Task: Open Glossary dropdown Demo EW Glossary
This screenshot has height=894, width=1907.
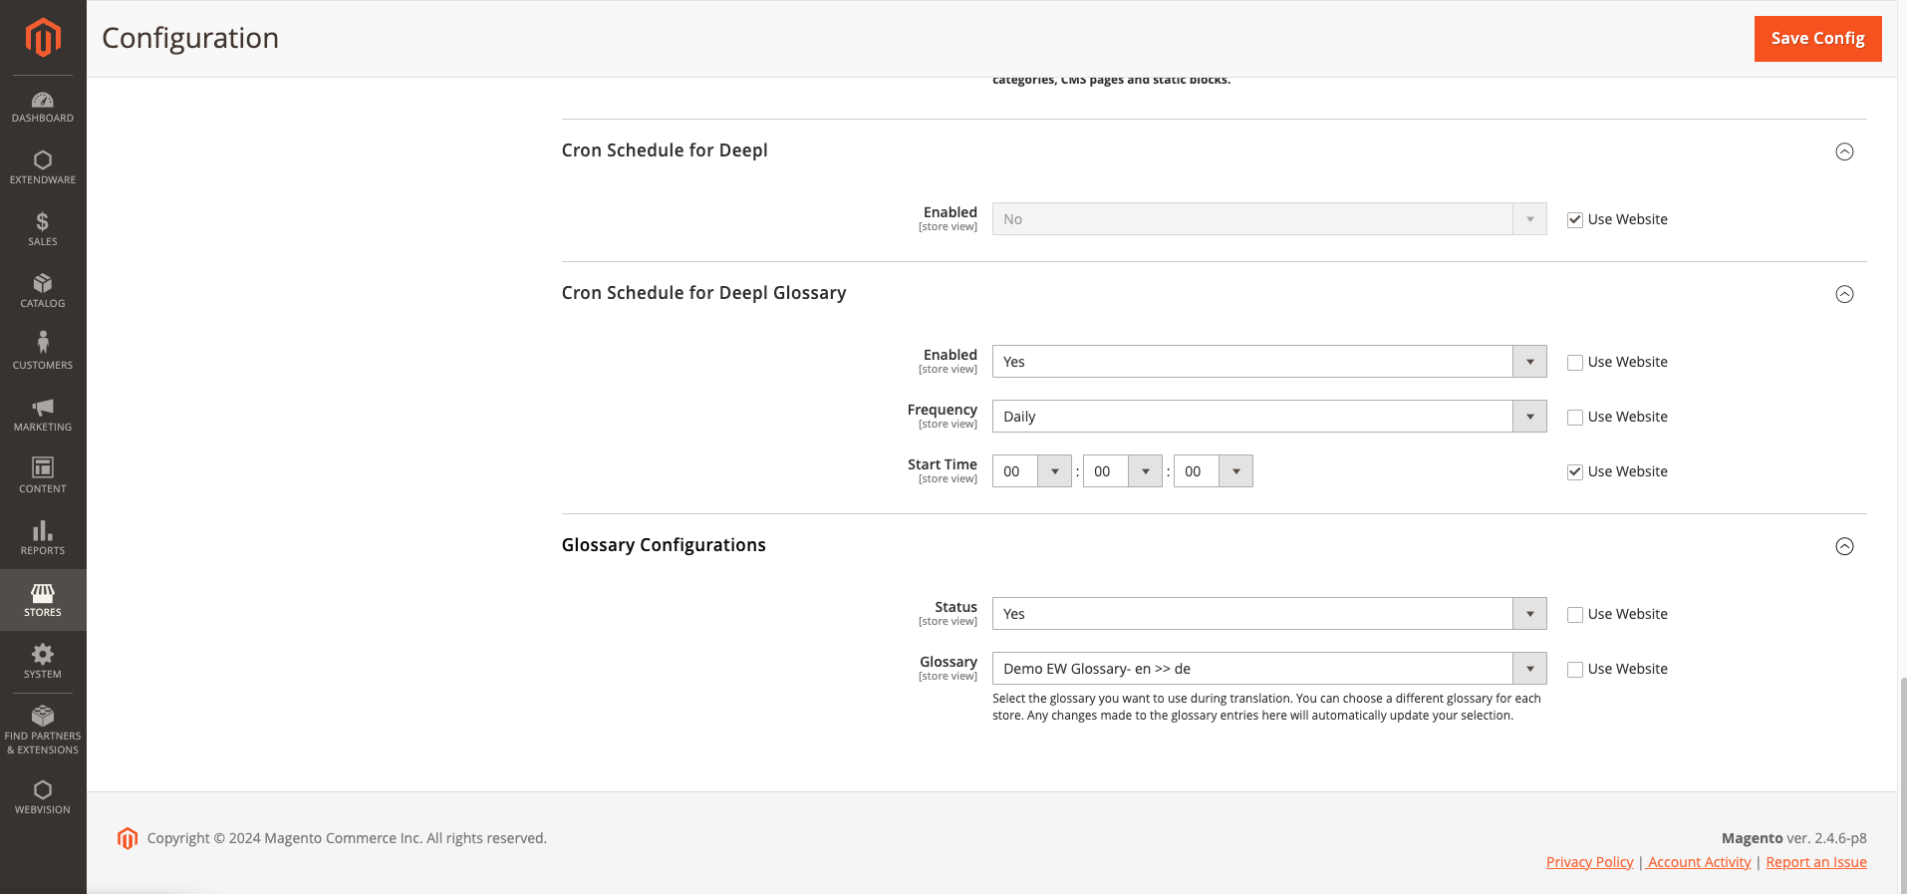Action: [1269, 669]
